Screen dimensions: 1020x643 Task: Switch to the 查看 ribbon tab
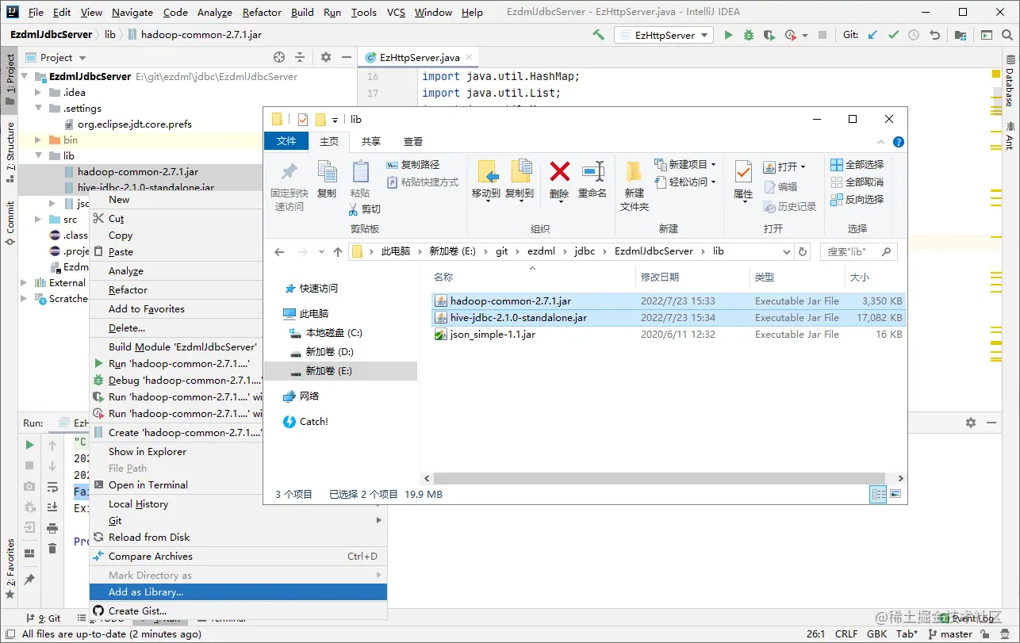coord(413,141)
